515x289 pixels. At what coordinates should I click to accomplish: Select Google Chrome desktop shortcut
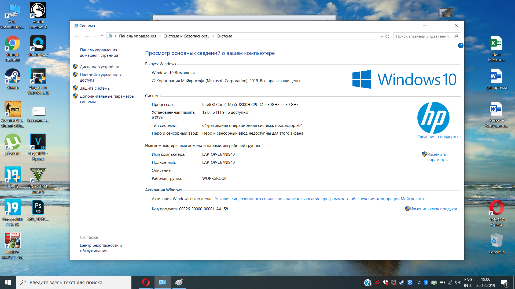[12, 49]
